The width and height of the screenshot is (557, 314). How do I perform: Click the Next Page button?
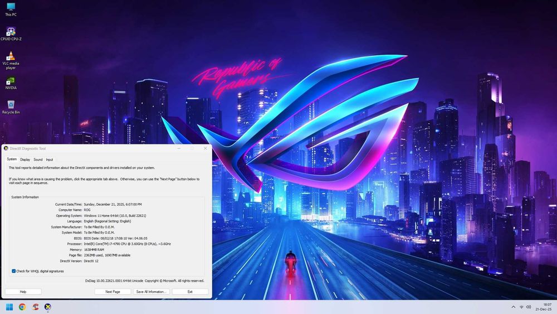(x=113, y=292)
